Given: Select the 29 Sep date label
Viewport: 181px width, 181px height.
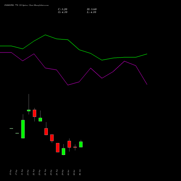Looking at the screenshot, I should 63,172.
